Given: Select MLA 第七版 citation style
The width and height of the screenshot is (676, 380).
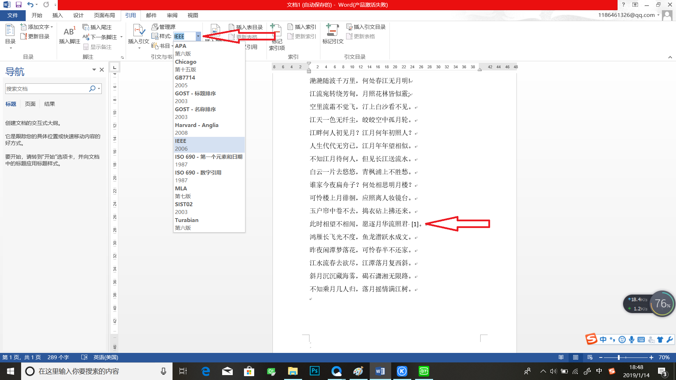Looking at the screenshot, I should [209, 192].
